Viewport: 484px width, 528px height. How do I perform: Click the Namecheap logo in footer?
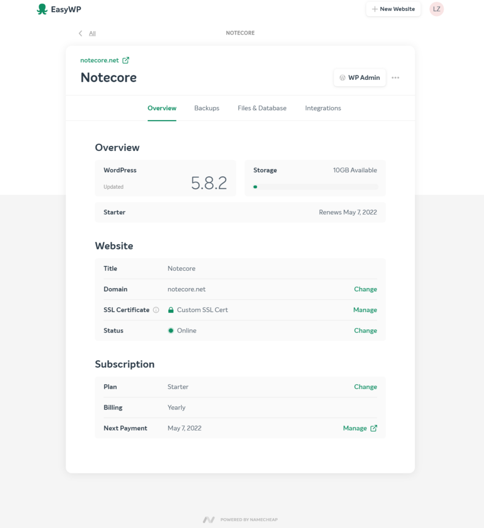(x=209, y=520)
